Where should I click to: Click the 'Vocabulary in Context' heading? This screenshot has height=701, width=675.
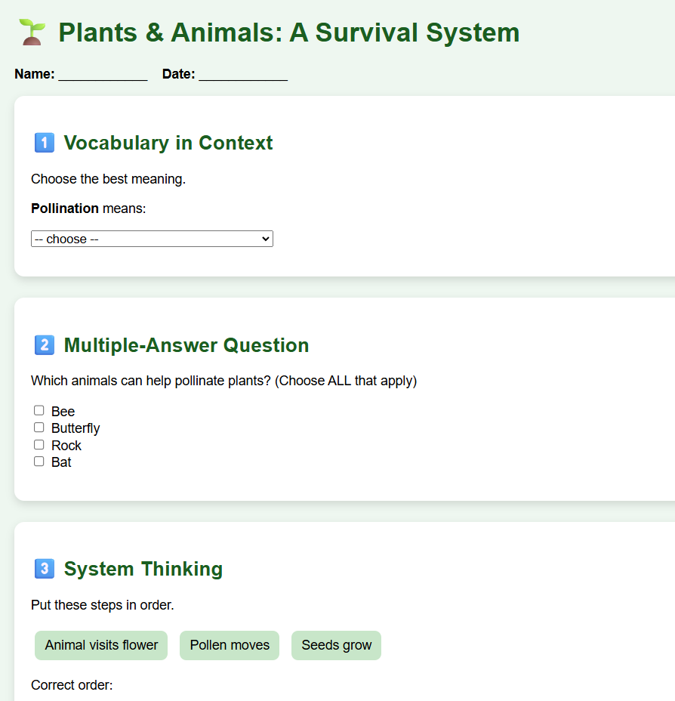[168, 143]
